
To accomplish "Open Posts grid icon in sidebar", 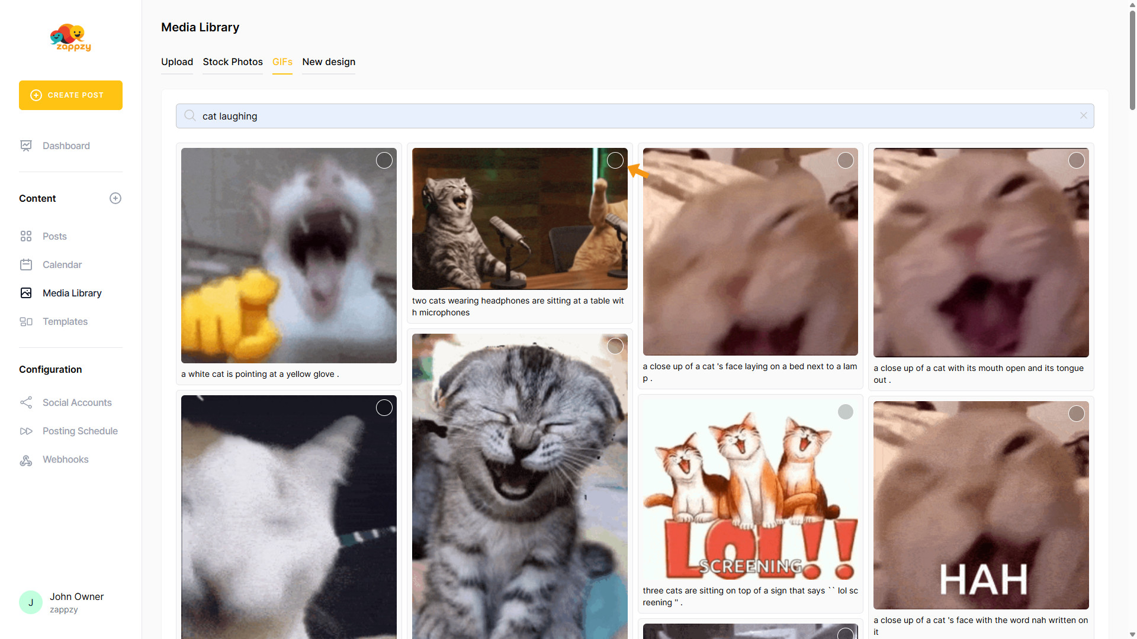I will [x=26, y=236].
